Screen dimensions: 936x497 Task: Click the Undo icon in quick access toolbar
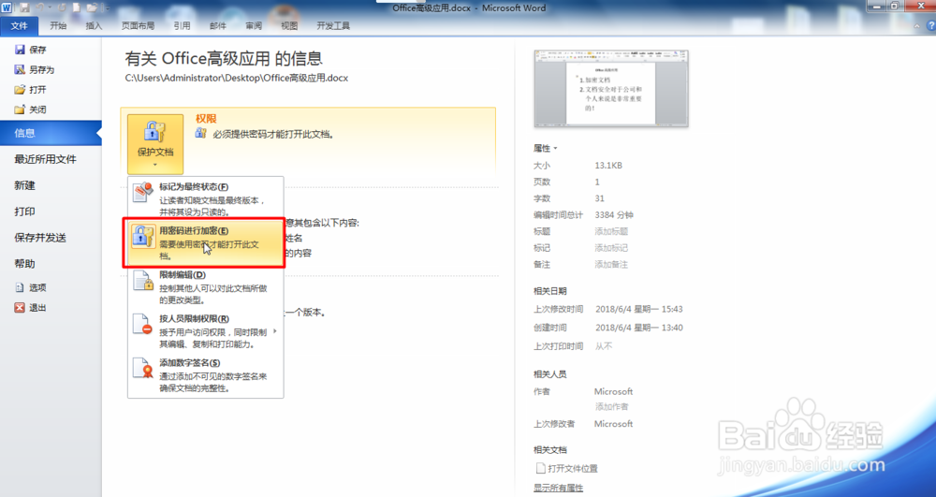(x=40, y=7)
